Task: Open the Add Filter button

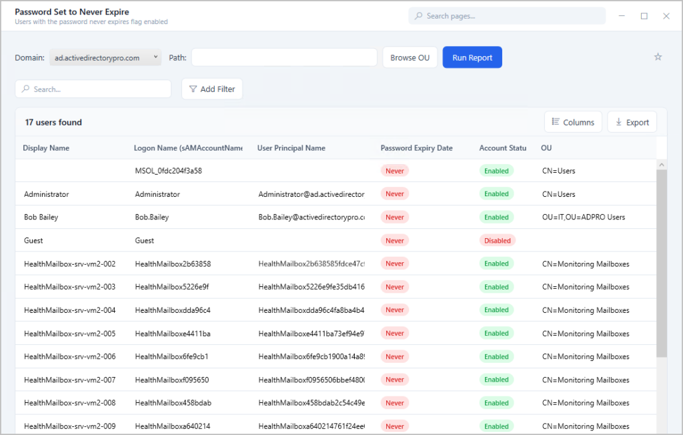Action: point(212,89)
